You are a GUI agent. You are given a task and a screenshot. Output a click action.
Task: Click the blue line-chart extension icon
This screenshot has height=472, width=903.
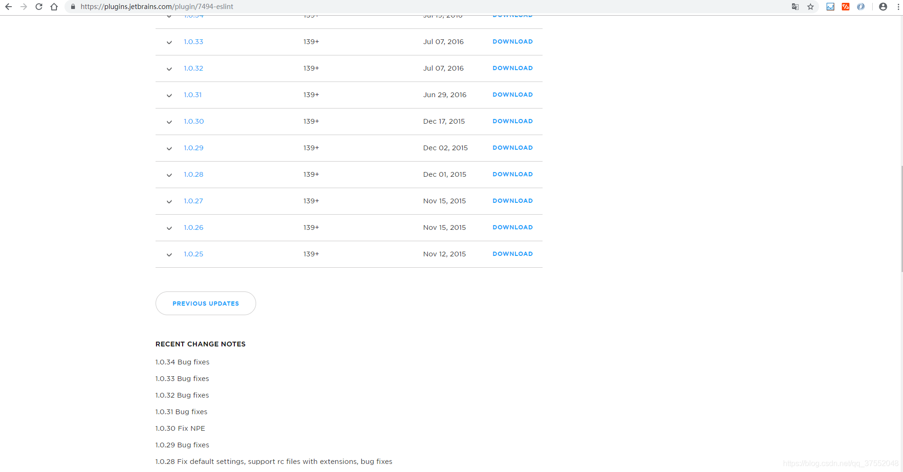[830, 7]
